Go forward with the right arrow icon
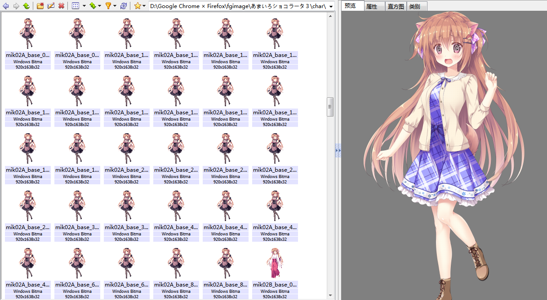Viewport: 547px width, 300px height. tap(16, 6)
